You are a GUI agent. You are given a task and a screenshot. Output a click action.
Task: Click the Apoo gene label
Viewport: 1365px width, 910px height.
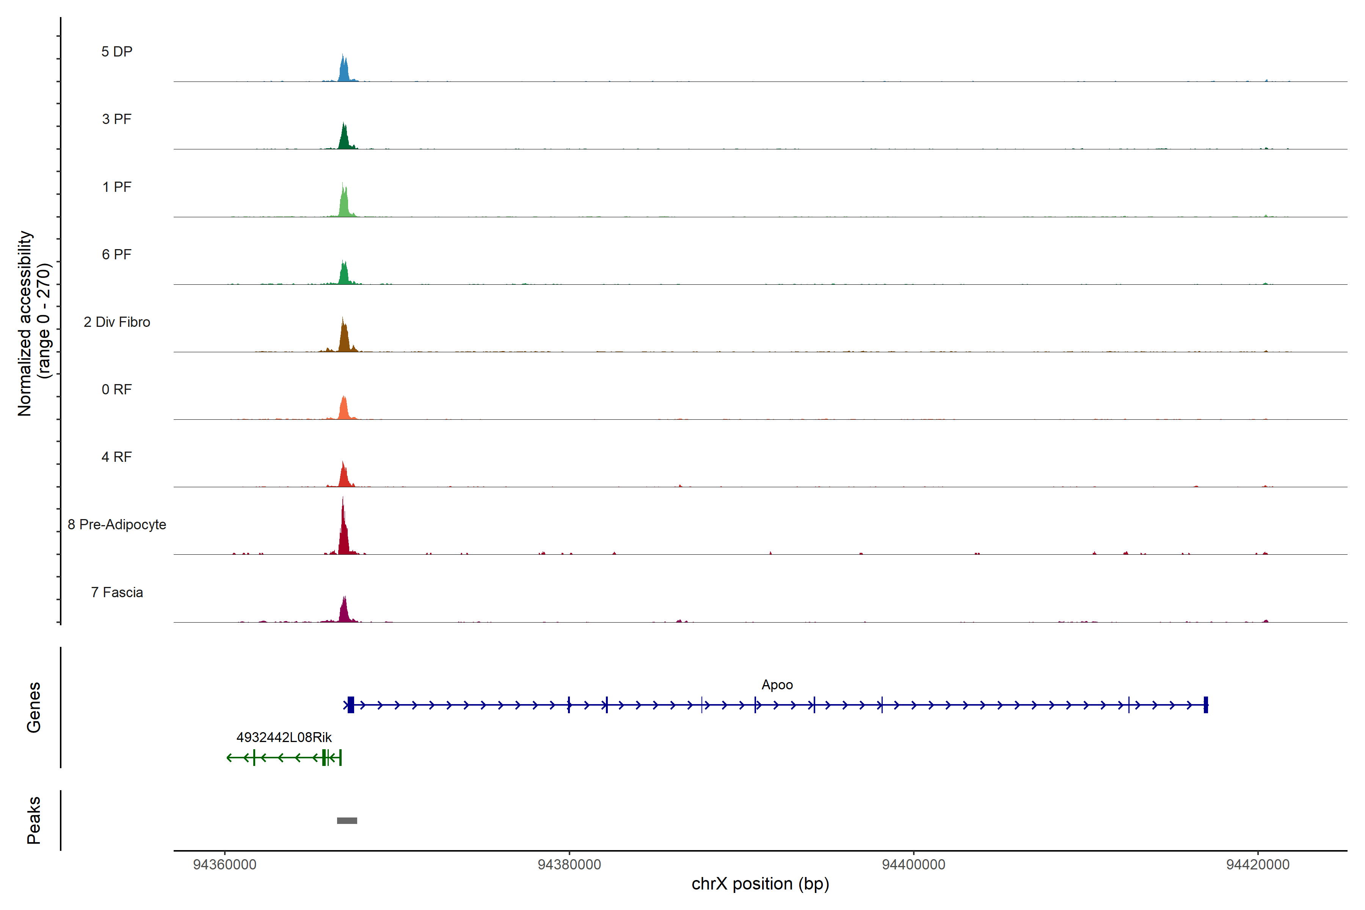tap(777, 685)
